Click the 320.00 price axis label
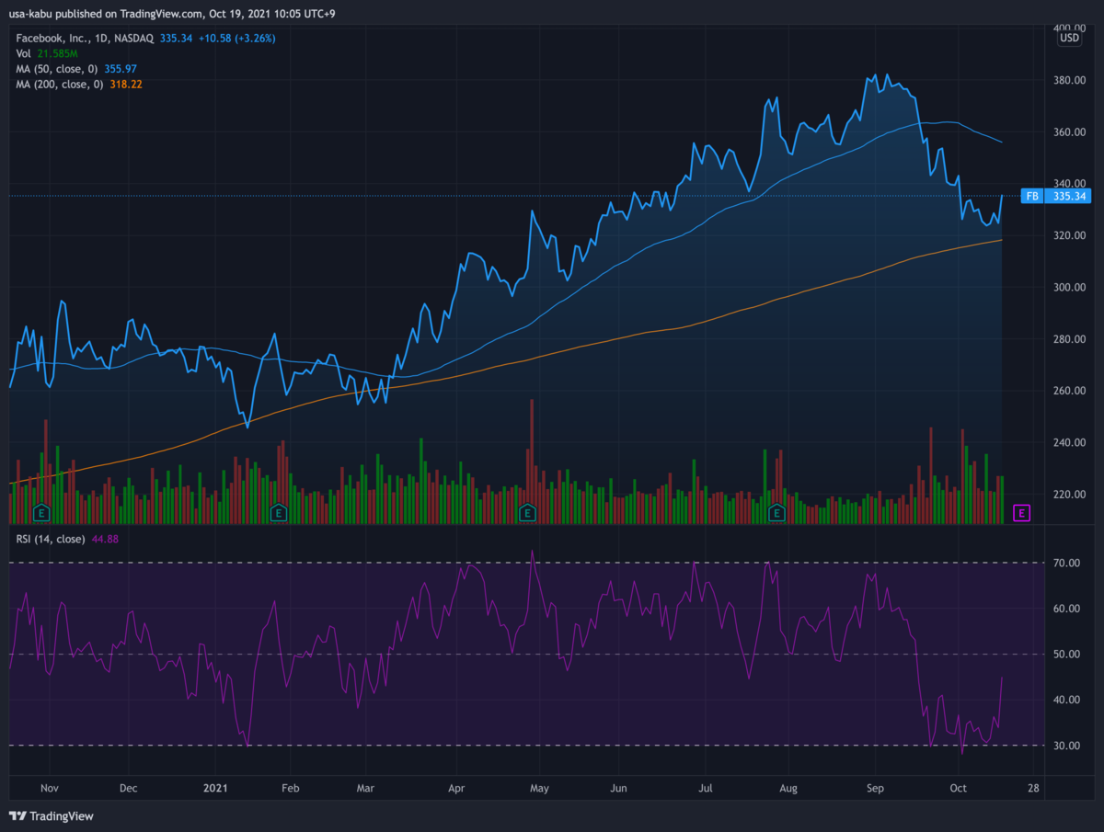 click(x=1069, y=235)
